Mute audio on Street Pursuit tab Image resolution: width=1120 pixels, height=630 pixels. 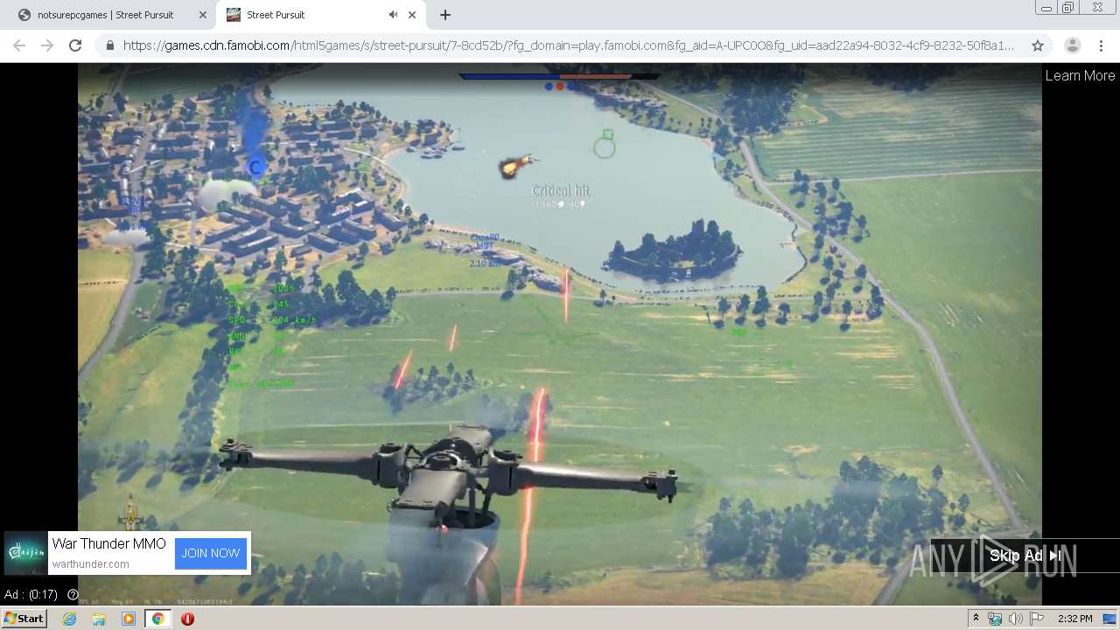pos(393,15)
